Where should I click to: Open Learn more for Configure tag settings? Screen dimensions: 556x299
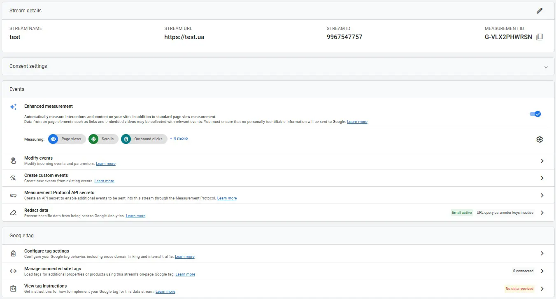tap(185, 257)
